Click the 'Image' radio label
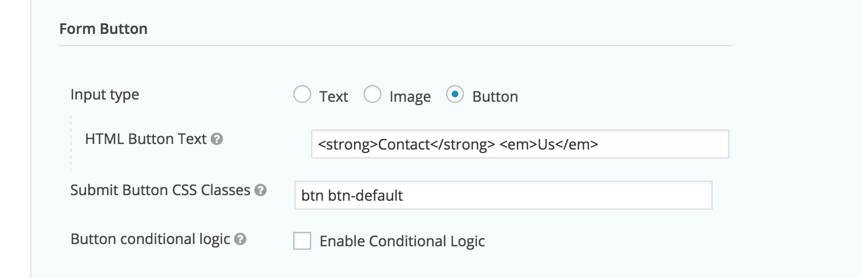 point(410,97)
